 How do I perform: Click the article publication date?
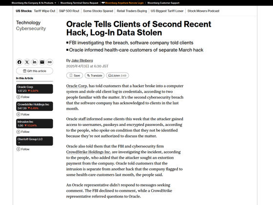click(x=87, y=66)
